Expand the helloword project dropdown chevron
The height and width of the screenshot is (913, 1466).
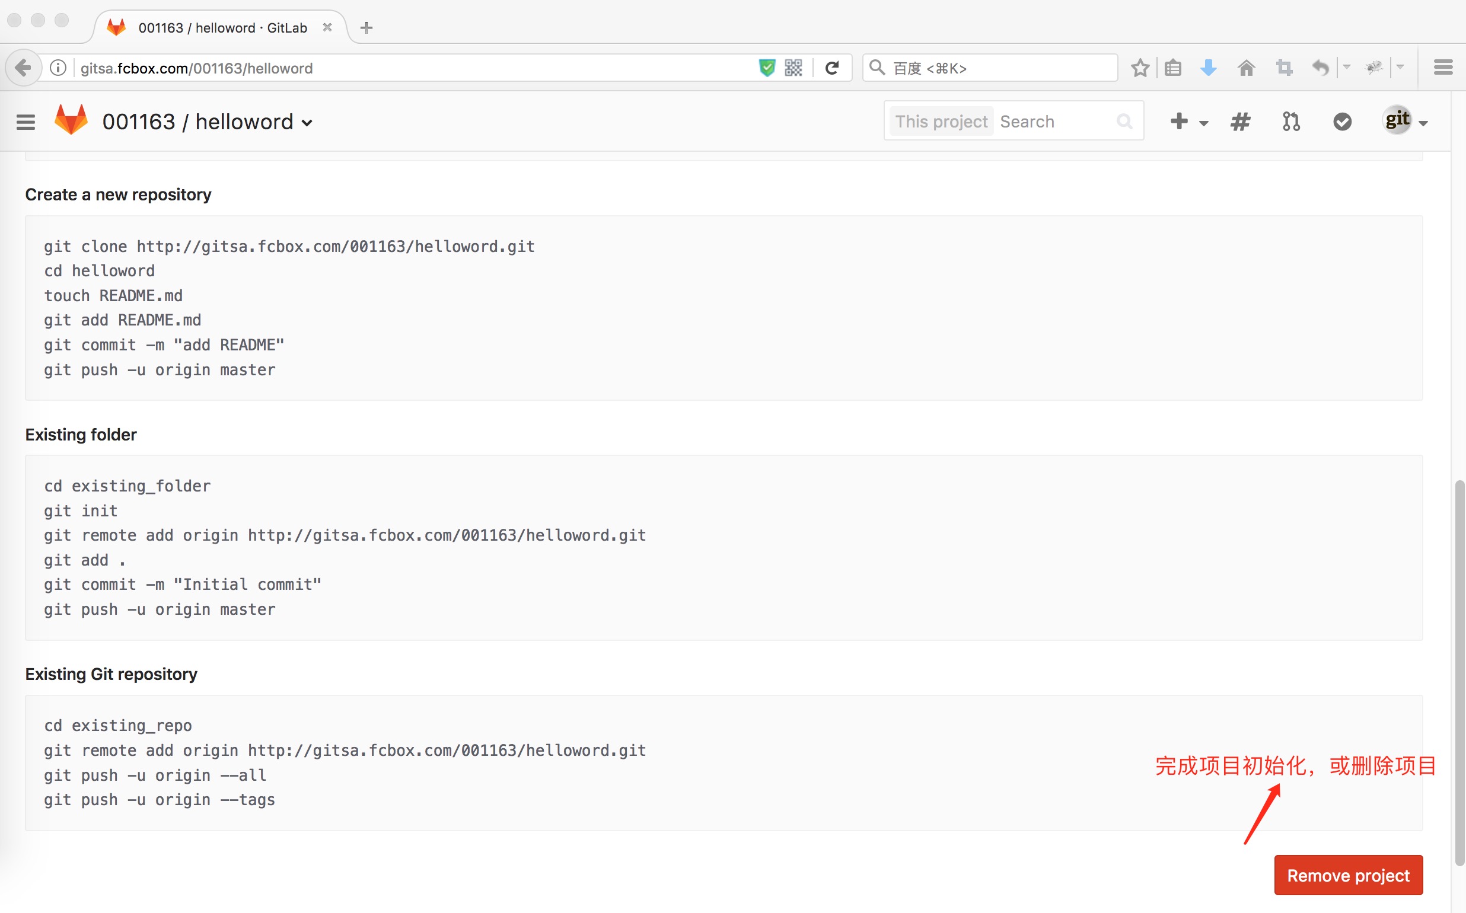pyautogui.click(x=307, y=123)
